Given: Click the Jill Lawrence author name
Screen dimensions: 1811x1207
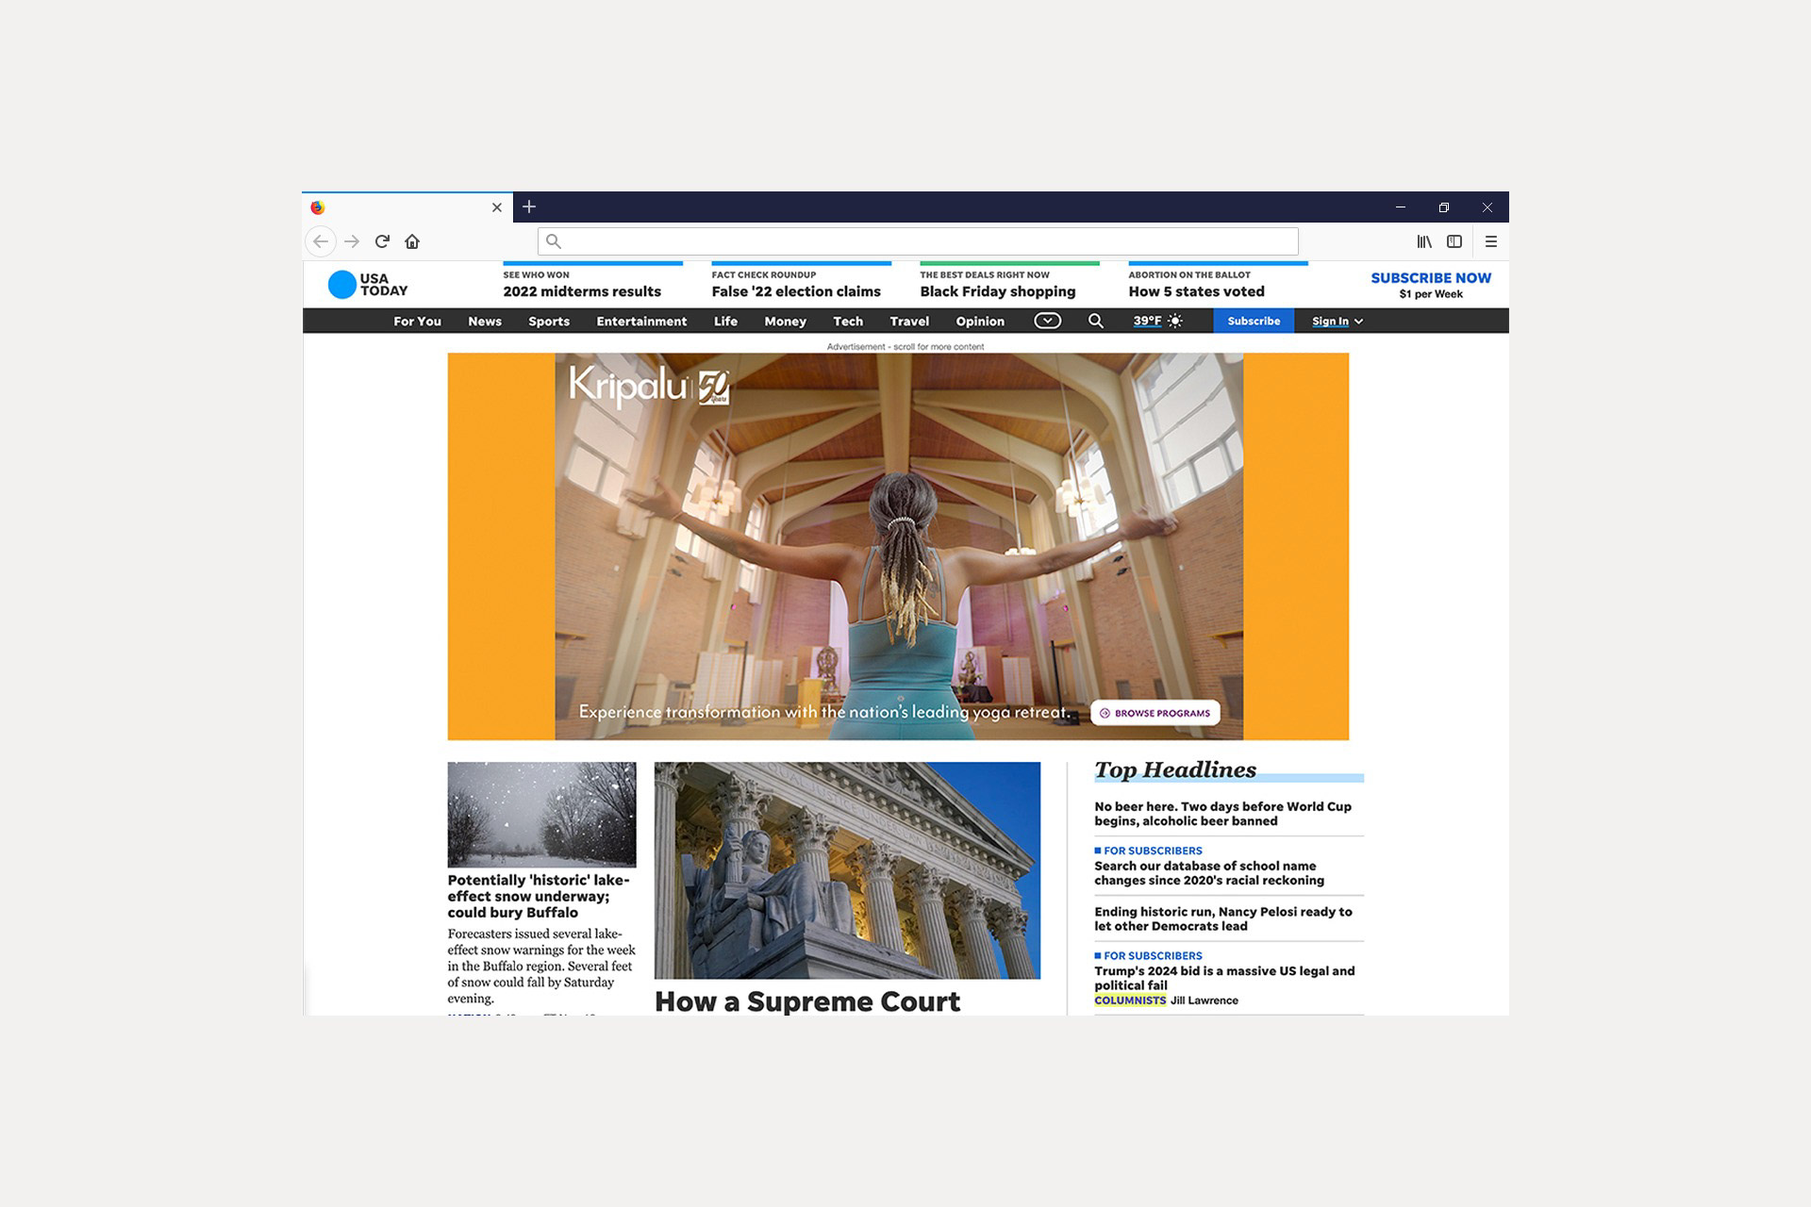Looking at the screenshot, I should click(1205, 1000).
